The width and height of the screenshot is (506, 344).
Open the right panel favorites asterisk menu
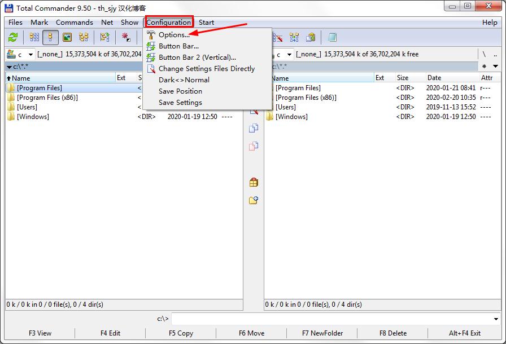point(484,67)
